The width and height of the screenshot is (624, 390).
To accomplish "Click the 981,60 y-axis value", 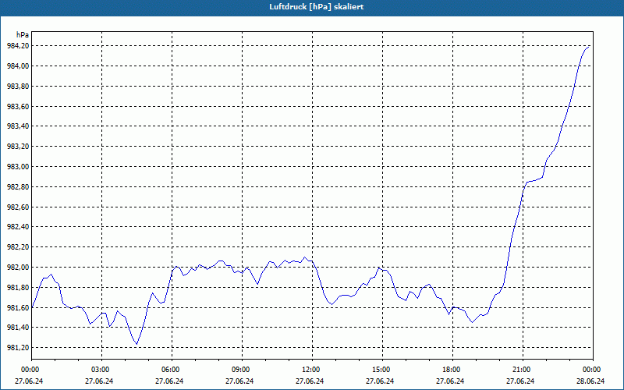I will coord(18,308).
